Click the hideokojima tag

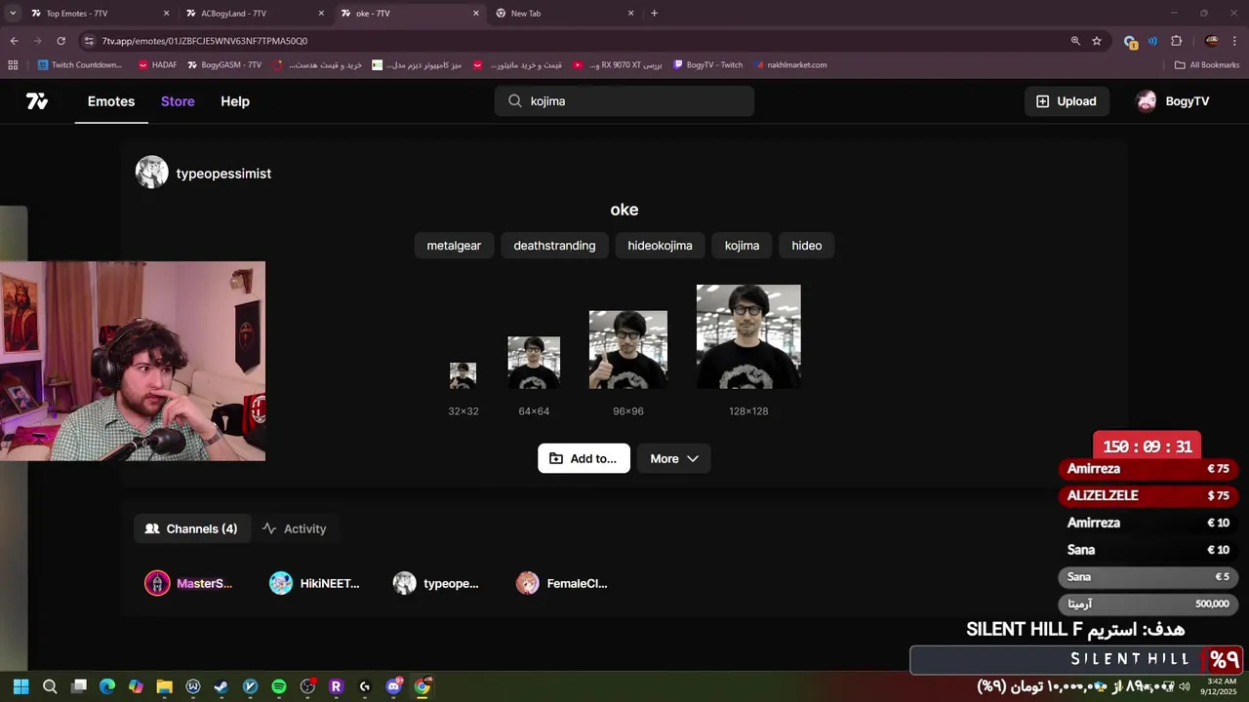tap(660, 246)
